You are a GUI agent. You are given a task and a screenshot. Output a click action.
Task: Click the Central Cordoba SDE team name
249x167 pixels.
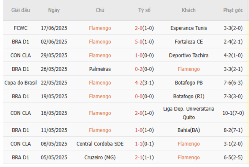100,144
